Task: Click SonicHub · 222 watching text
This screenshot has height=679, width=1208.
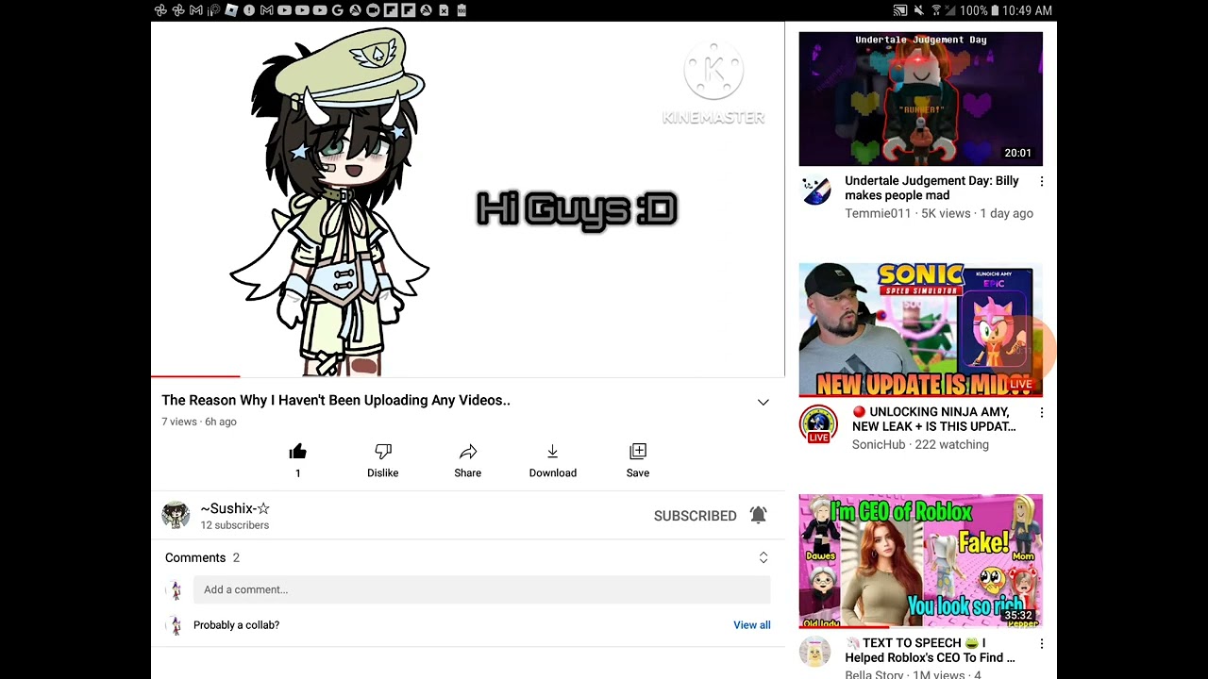Action: (x=920, y=444)
